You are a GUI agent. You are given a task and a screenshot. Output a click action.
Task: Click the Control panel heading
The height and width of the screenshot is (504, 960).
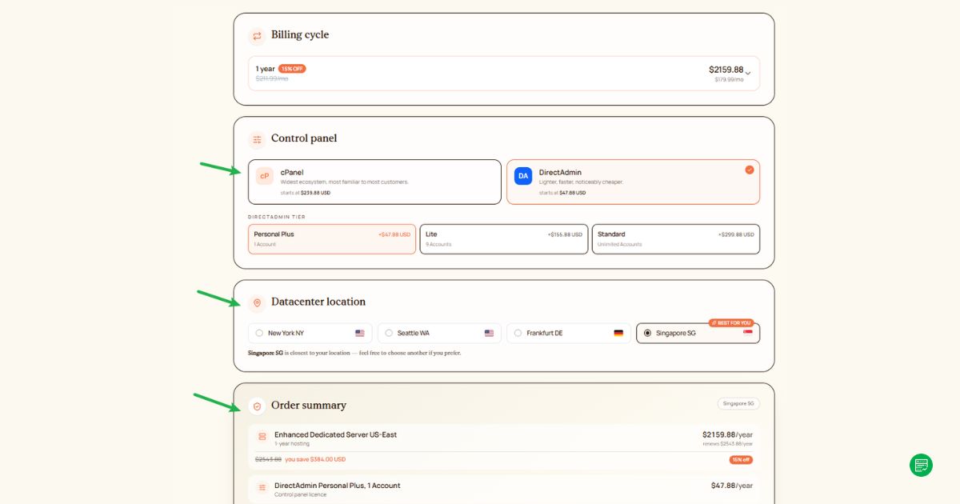[304, 138]
